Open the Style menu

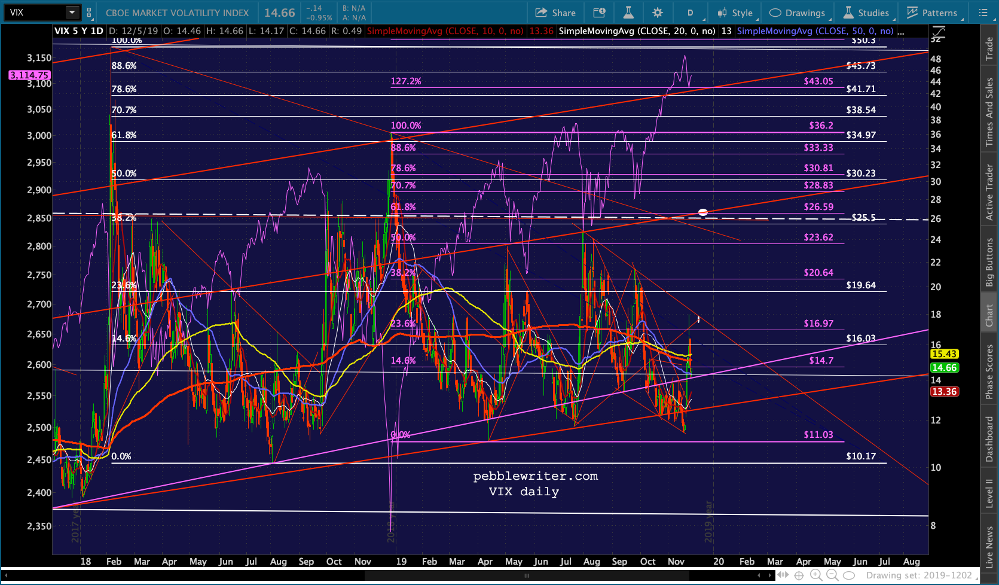pyautogui.click(x=735, y=13)
